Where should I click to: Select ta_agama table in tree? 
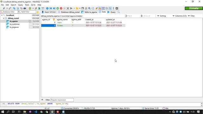pyautogui.click(x=14, y=21)
